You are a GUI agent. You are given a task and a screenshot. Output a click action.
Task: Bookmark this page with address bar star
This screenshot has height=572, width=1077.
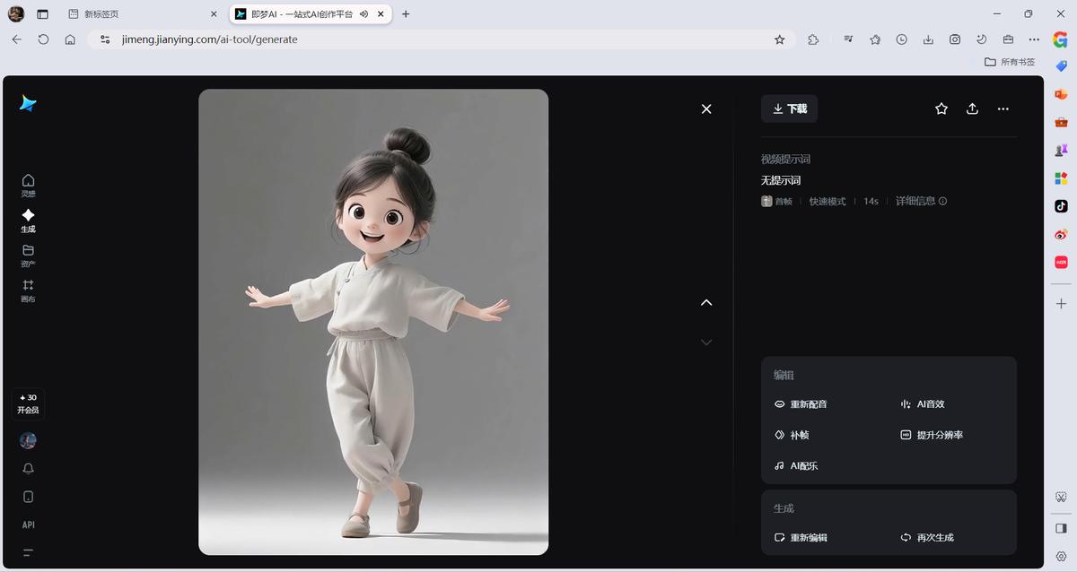(779, 39)
